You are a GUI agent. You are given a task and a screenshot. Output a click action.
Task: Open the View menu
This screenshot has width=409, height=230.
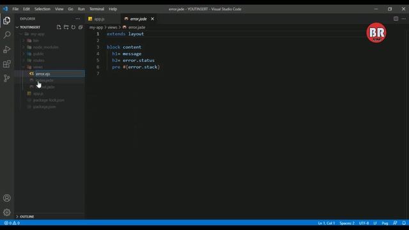tap(59, 9)
